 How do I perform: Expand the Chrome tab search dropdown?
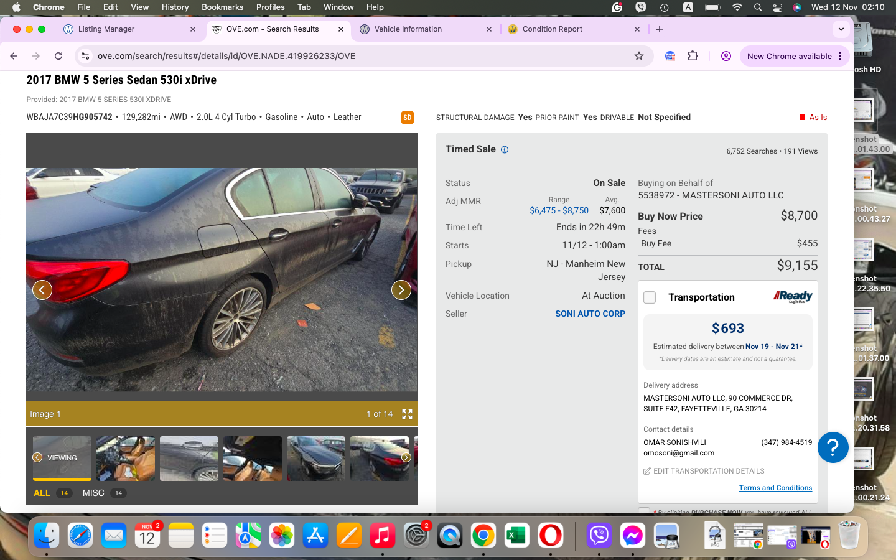pos(841,29)
